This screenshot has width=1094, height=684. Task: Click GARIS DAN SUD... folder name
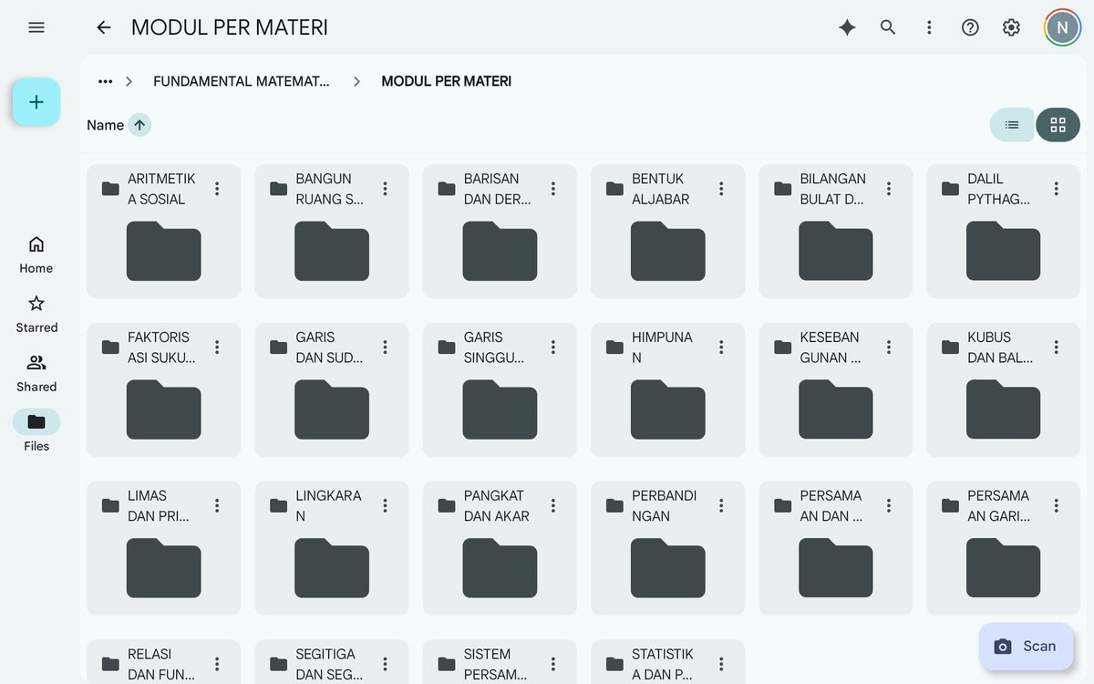[x=330, y=347]
